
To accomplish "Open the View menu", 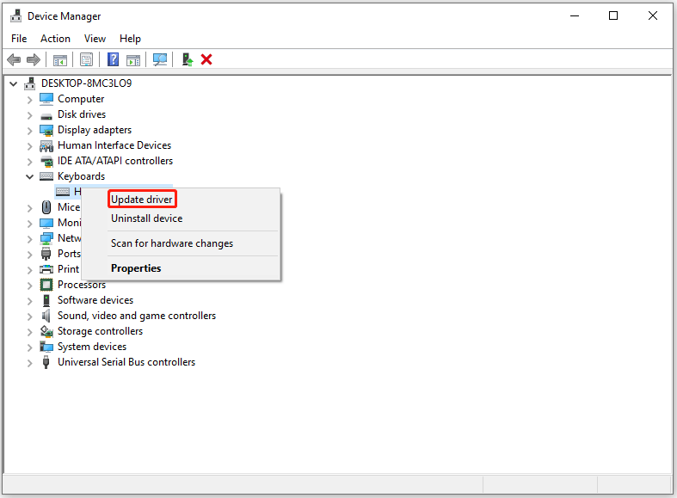I will [x=95, y=39].
